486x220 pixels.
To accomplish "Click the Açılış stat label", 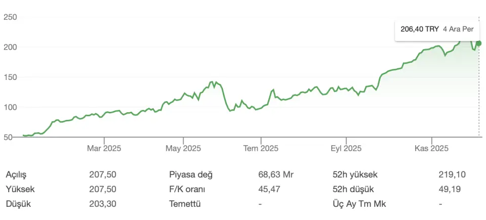I will tap(16, 174).
